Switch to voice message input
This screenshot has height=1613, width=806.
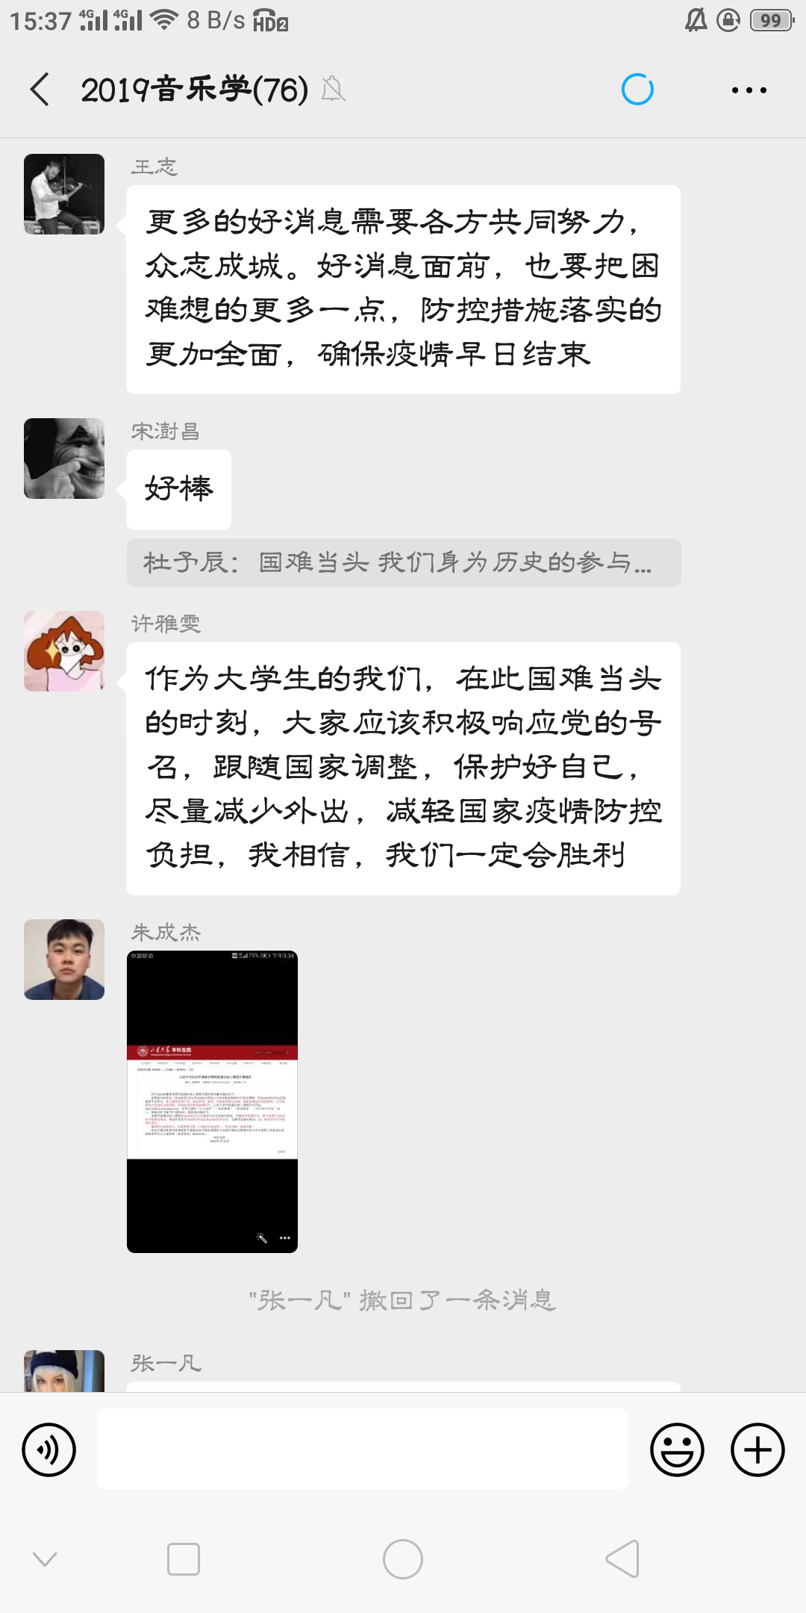tap(49, 1449)
